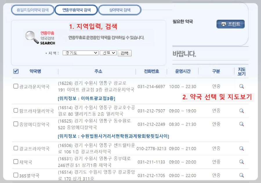Switch to 휴일지킴이약국 검색 tab
Image resolution: width=261 pixels, height=183 pixels.
(x=32, y=10)
